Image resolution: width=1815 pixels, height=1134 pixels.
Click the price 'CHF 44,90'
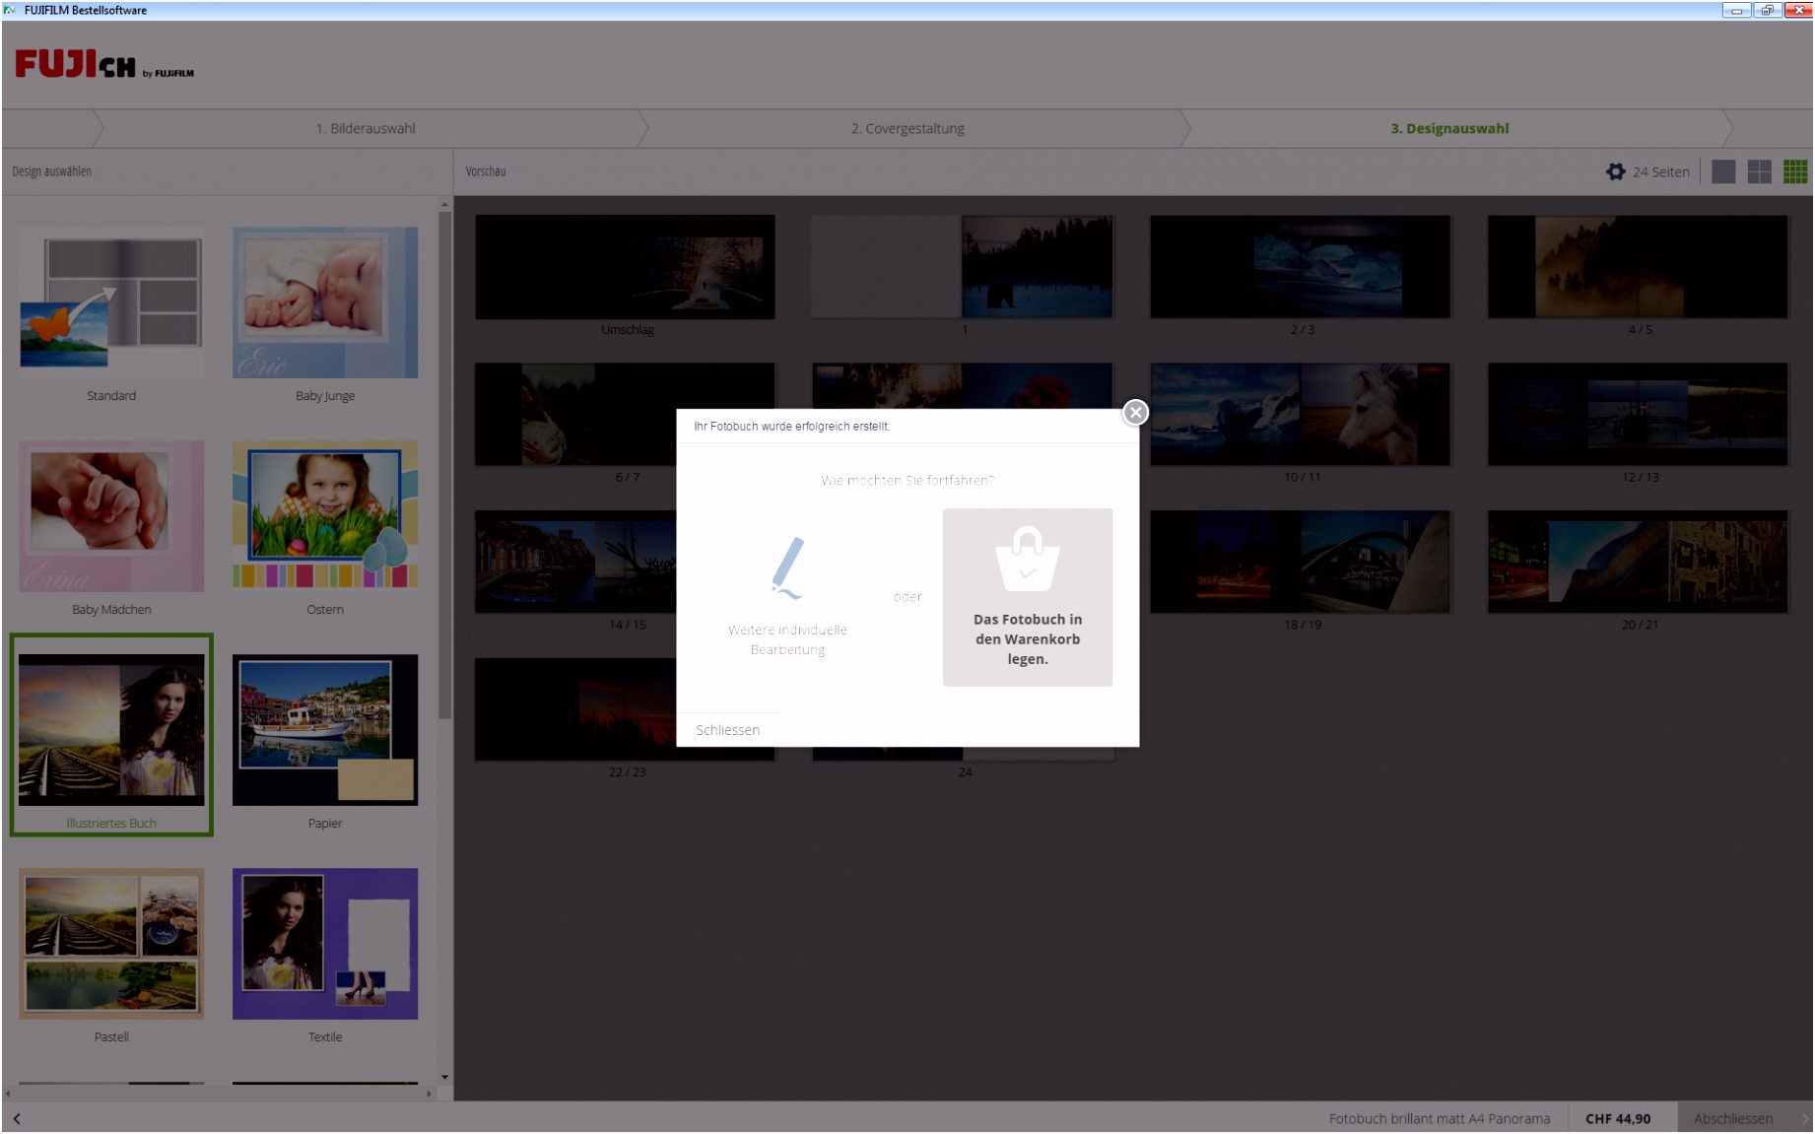click(1618, 1118)
